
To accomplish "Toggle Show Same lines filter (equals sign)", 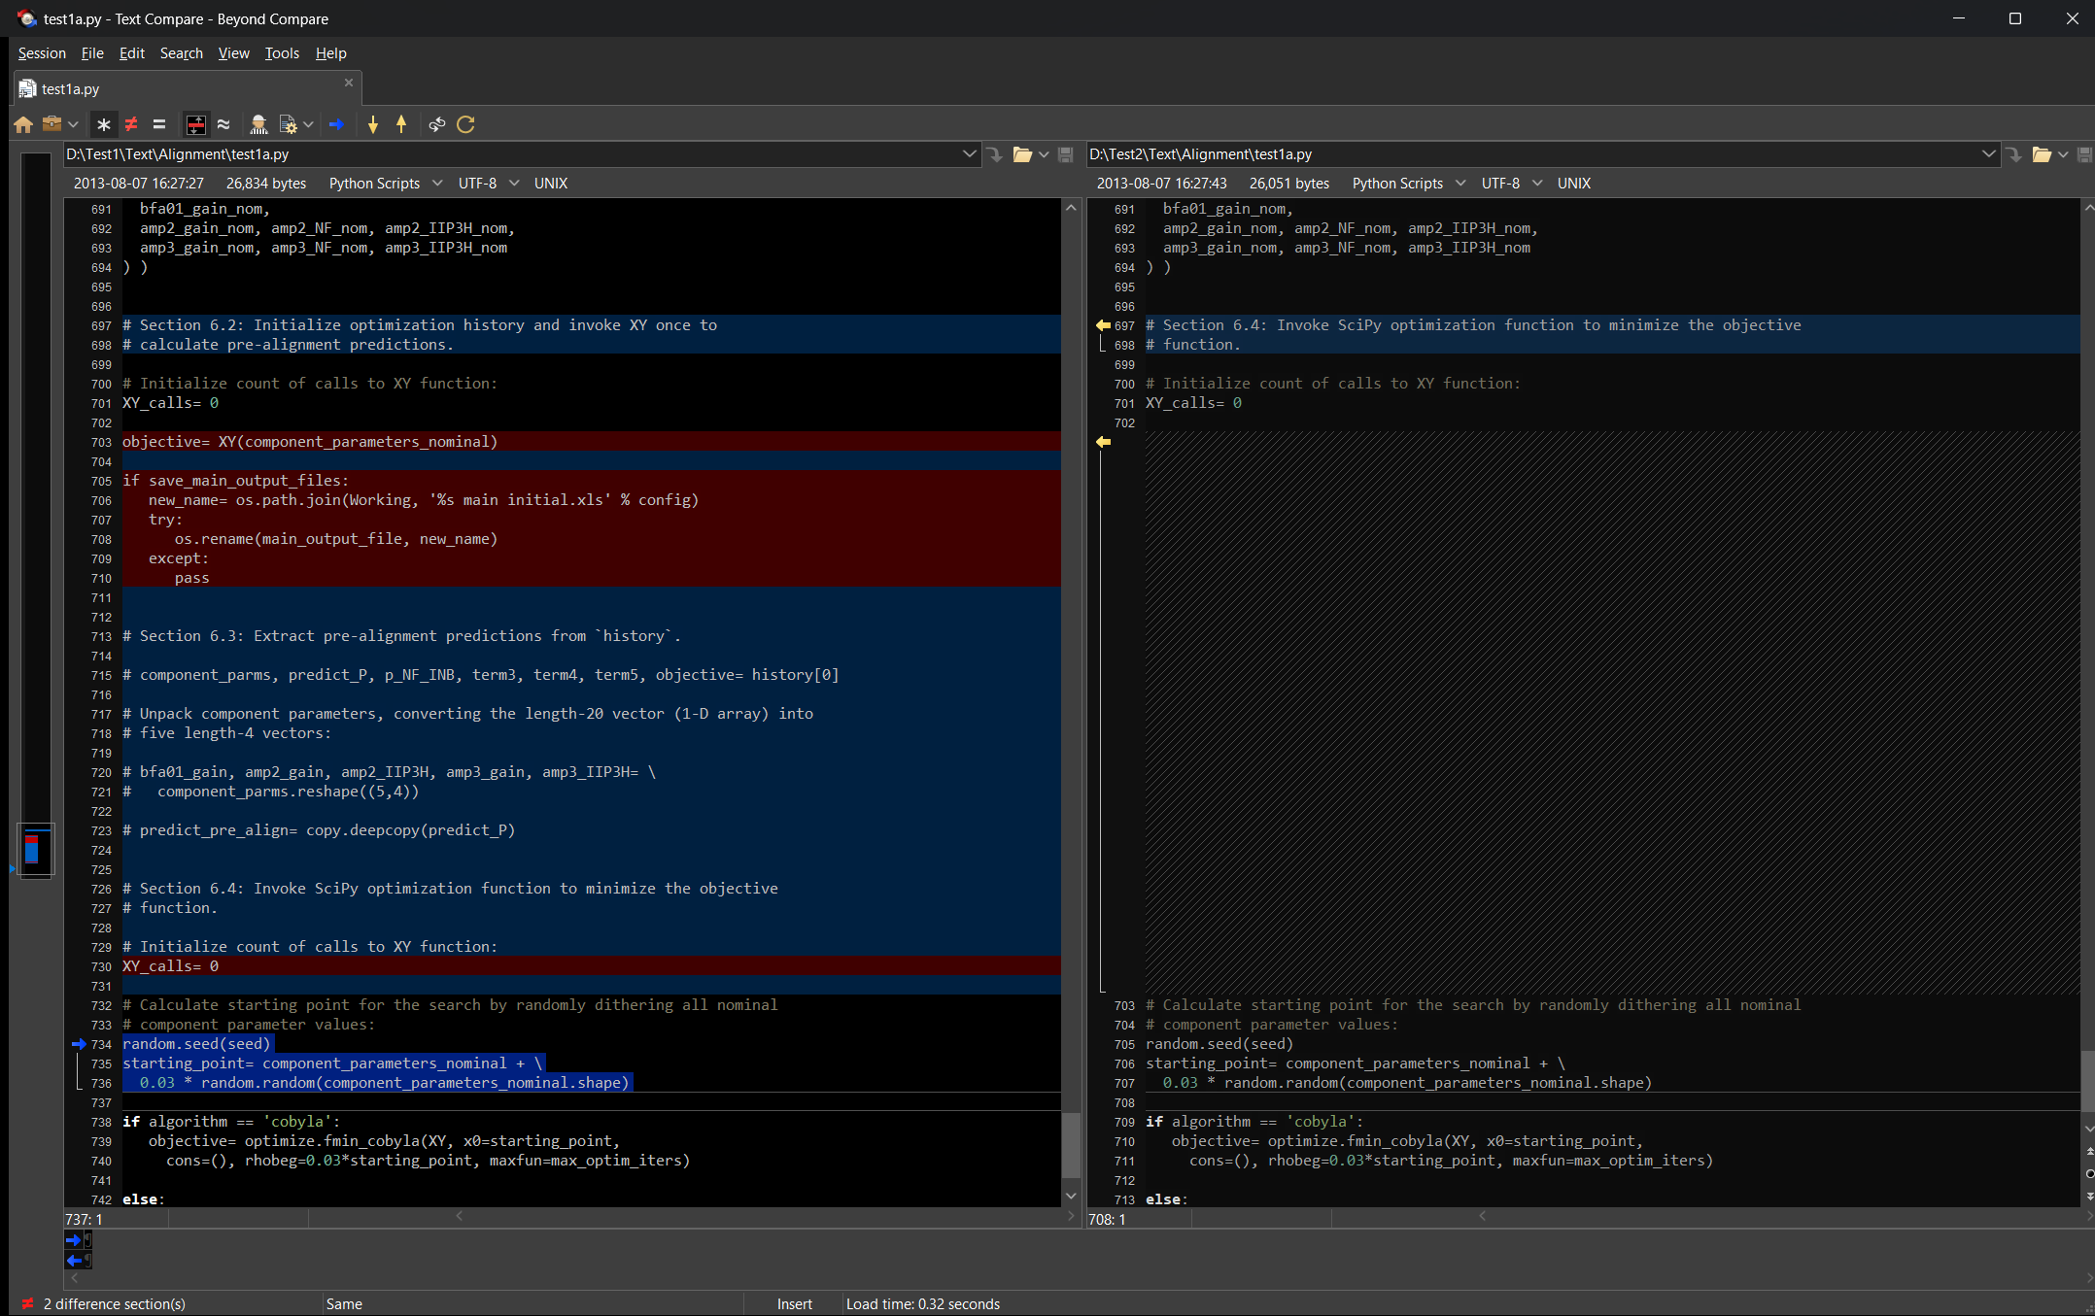I will pyautogui.click(x=159, y=124).
